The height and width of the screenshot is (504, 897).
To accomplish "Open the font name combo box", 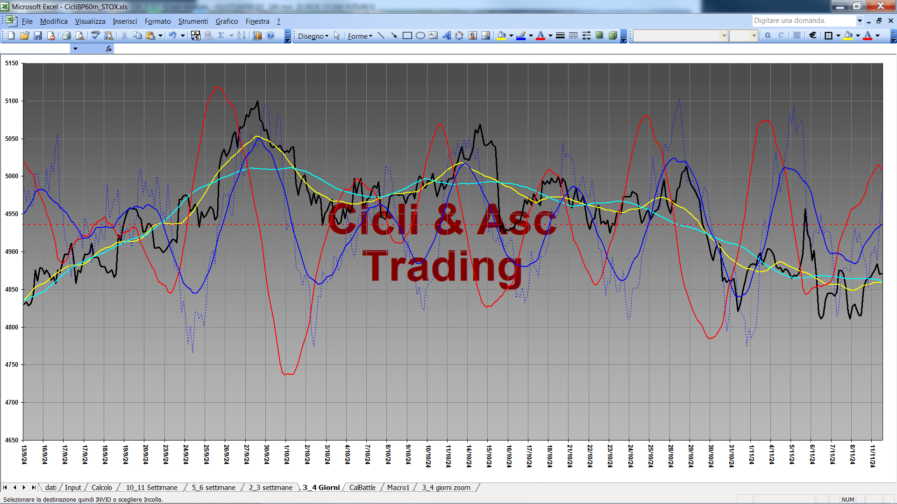I will pos(681,35).
